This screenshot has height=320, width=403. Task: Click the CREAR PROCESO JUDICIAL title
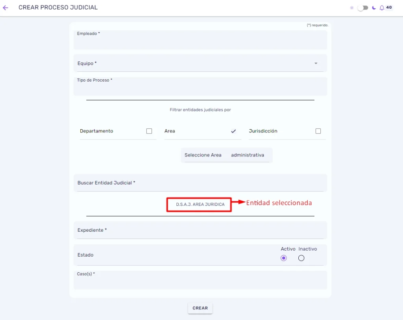tap(58, 7)
